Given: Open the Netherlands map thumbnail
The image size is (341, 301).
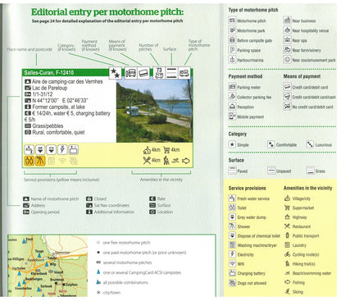Looking at the screenshot, I should click(48, 266).
